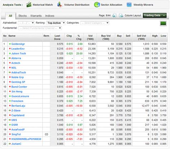Click 3.780 last done for Capitaland
The width and height of the screenshot is (170, 149).
[x=60, y=115]
